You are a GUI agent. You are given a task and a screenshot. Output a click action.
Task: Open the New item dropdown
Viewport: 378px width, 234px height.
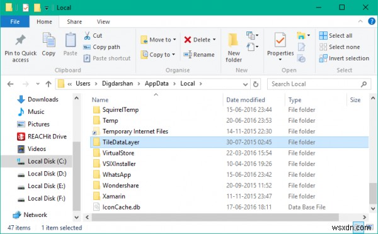253,36
